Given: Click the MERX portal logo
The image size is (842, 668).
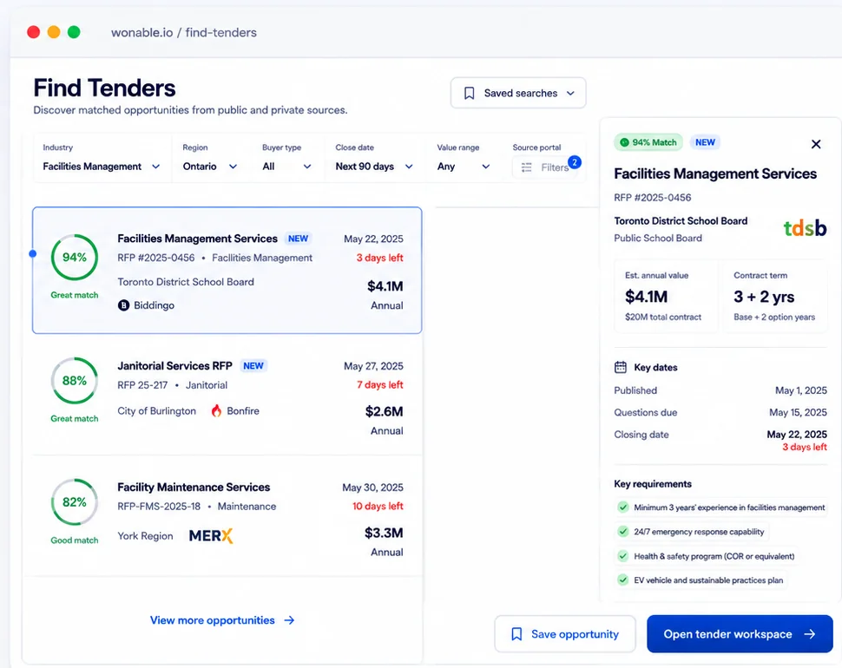Looking at the screenshot, I should click(x=211, y=535).
